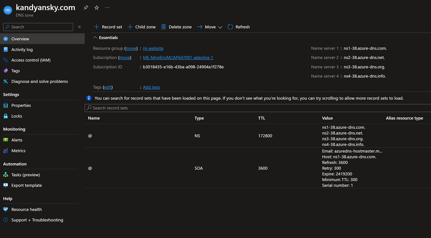Open the Move dropdown chevron

pos(220,27)
